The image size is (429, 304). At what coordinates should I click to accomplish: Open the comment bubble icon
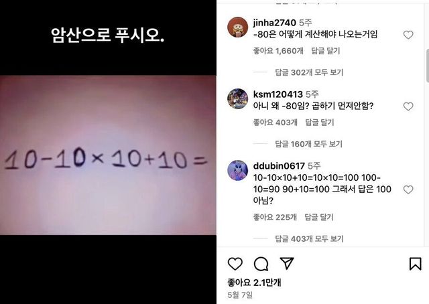click(x=261, y=264)
